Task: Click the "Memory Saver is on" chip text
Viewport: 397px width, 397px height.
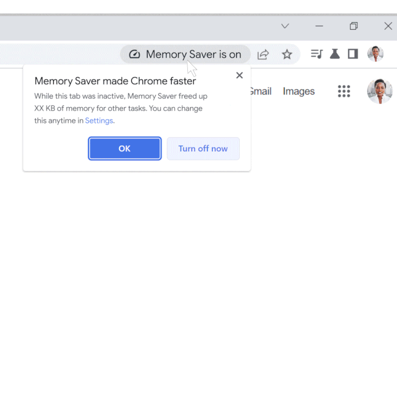Action: (193, 55)
